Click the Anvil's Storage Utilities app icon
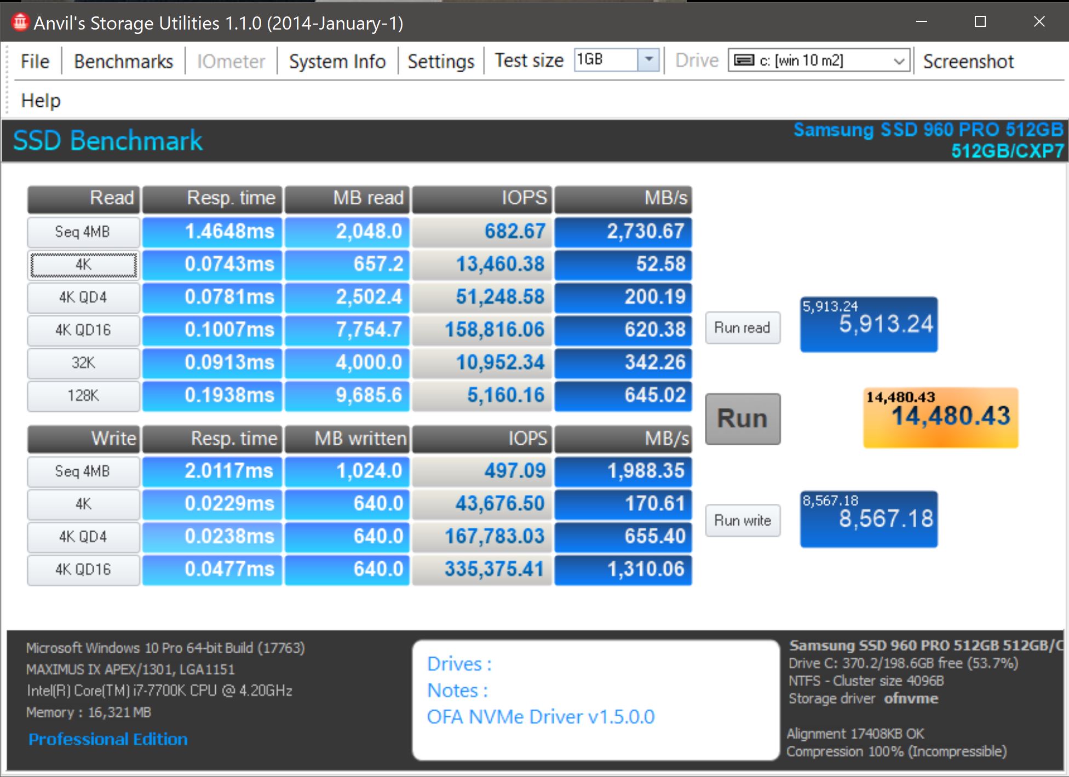1069x777 pixels. tap(20, 22)
